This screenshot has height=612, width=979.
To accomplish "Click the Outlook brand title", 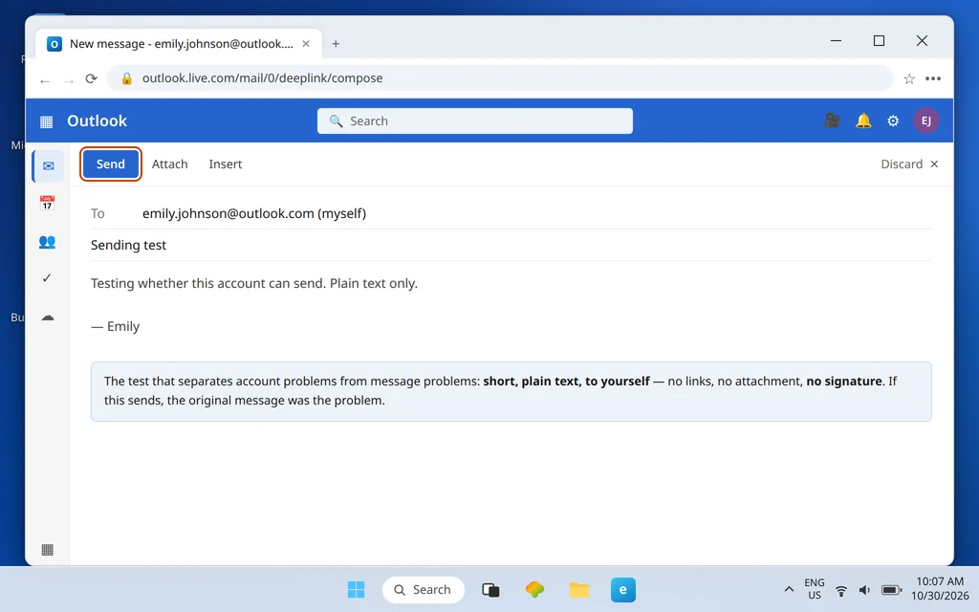I will pos(97,120).
